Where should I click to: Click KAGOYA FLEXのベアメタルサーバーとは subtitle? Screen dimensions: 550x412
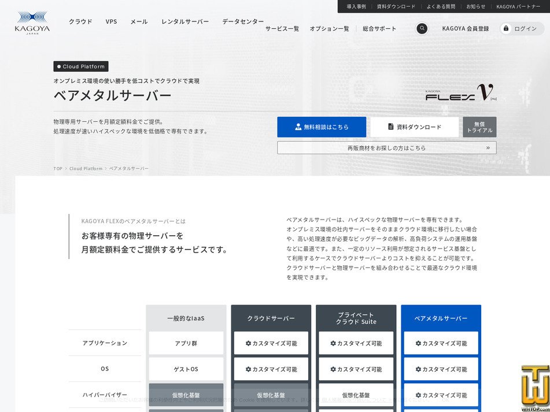point(133,221)
